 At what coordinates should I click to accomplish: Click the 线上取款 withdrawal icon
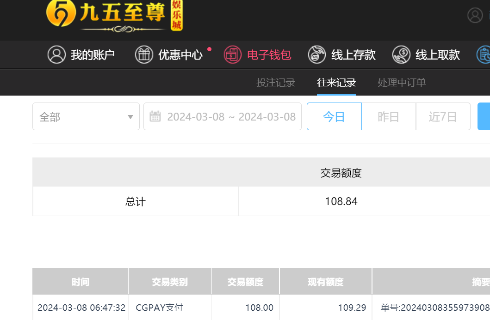401,54
